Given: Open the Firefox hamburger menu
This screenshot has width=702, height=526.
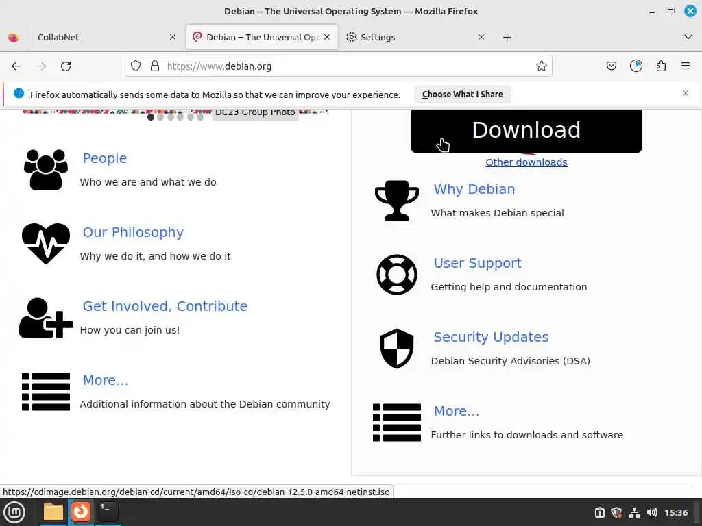Looking at the screenshot, I should (x=686, y=66).
